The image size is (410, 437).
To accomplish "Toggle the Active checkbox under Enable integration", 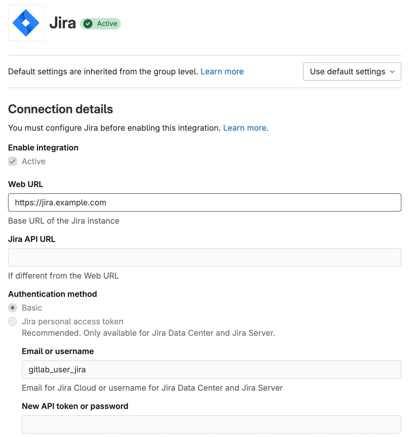I will tap(13, 162).
